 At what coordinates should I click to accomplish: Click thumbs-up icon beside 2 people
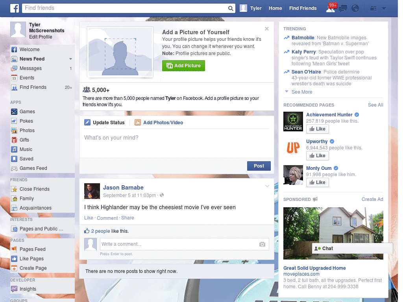(87, 231)
